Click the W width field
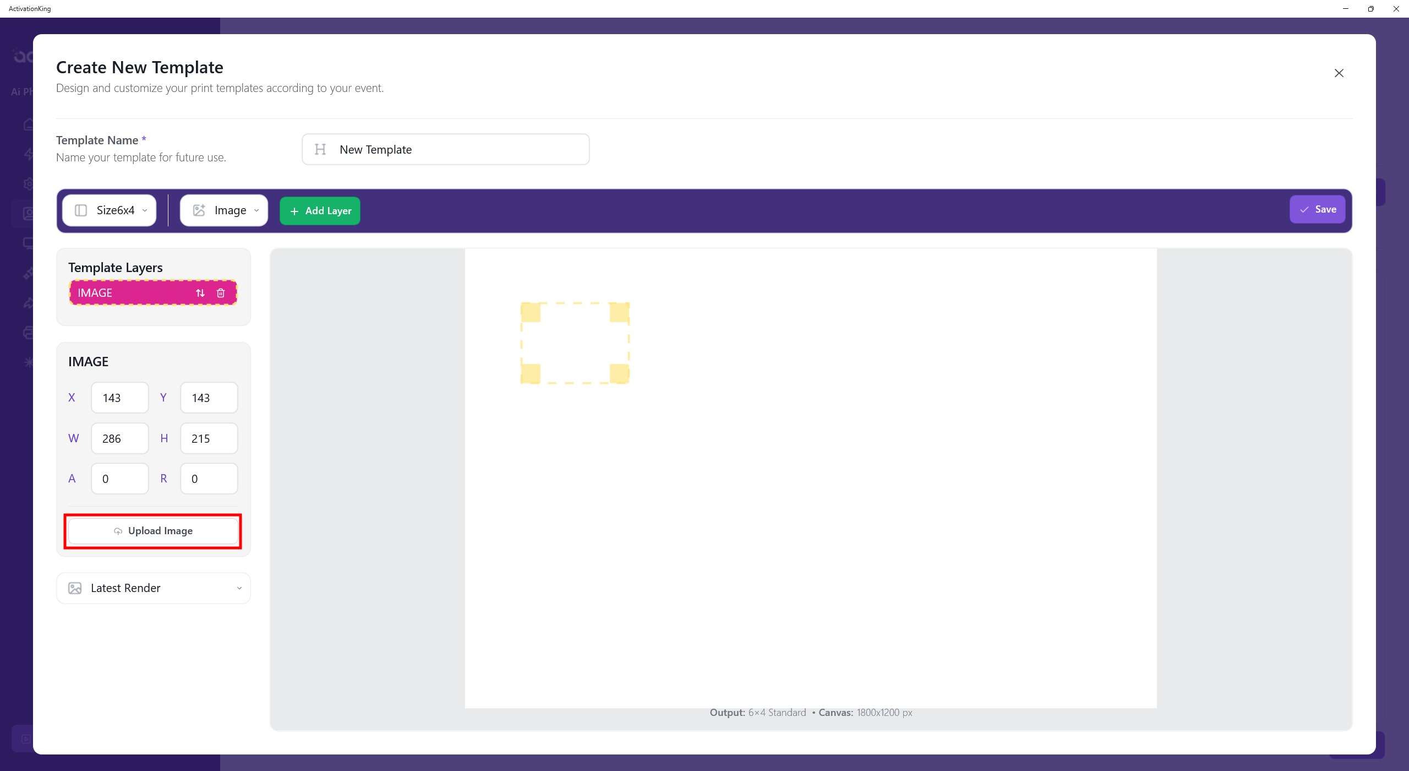The height and width of the screenshot is (771, 1409). (x=119, y=438)
